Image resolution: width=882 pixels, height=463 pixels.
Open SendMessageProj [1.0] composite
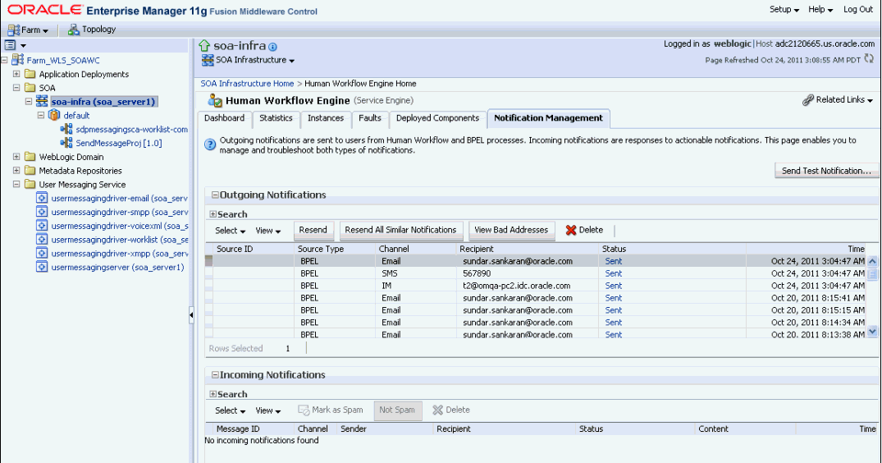click(x=119, y=144)
